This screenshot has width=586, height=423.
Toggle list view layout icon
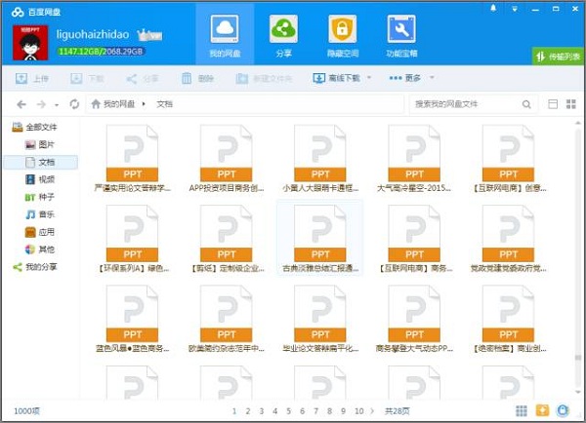[x=553, y=103]
